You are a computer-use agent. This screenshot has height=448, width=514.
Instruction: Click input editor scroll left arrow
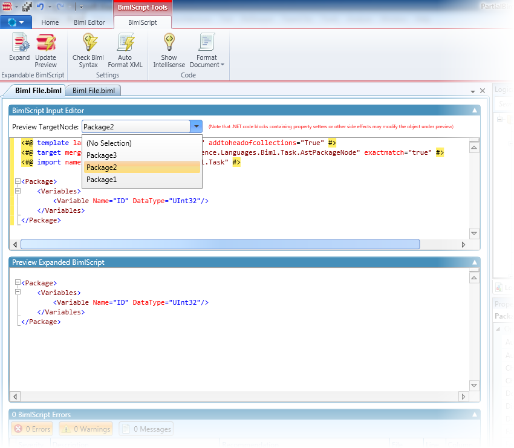pyautogui.click(x=15, y=244)
